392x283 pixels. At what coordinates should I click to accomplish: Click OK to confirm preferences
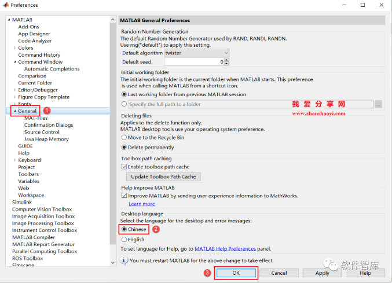(x=236, y=273)
